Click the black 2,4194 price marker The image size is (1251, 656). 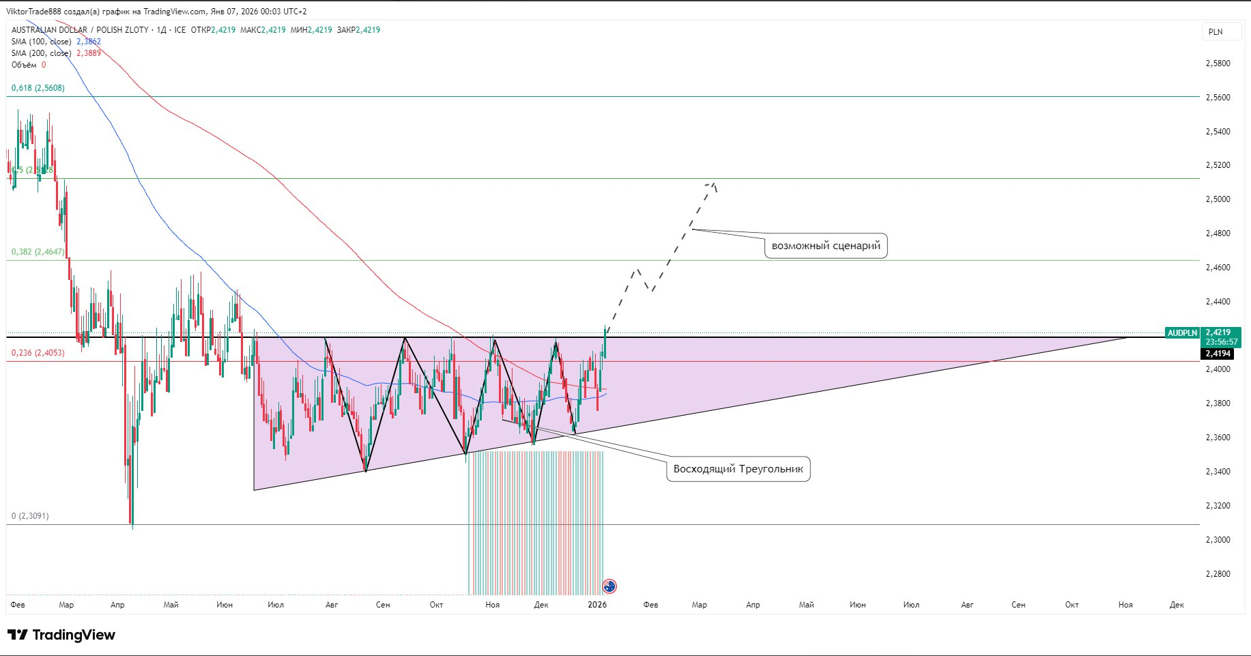click(1218, 354)
